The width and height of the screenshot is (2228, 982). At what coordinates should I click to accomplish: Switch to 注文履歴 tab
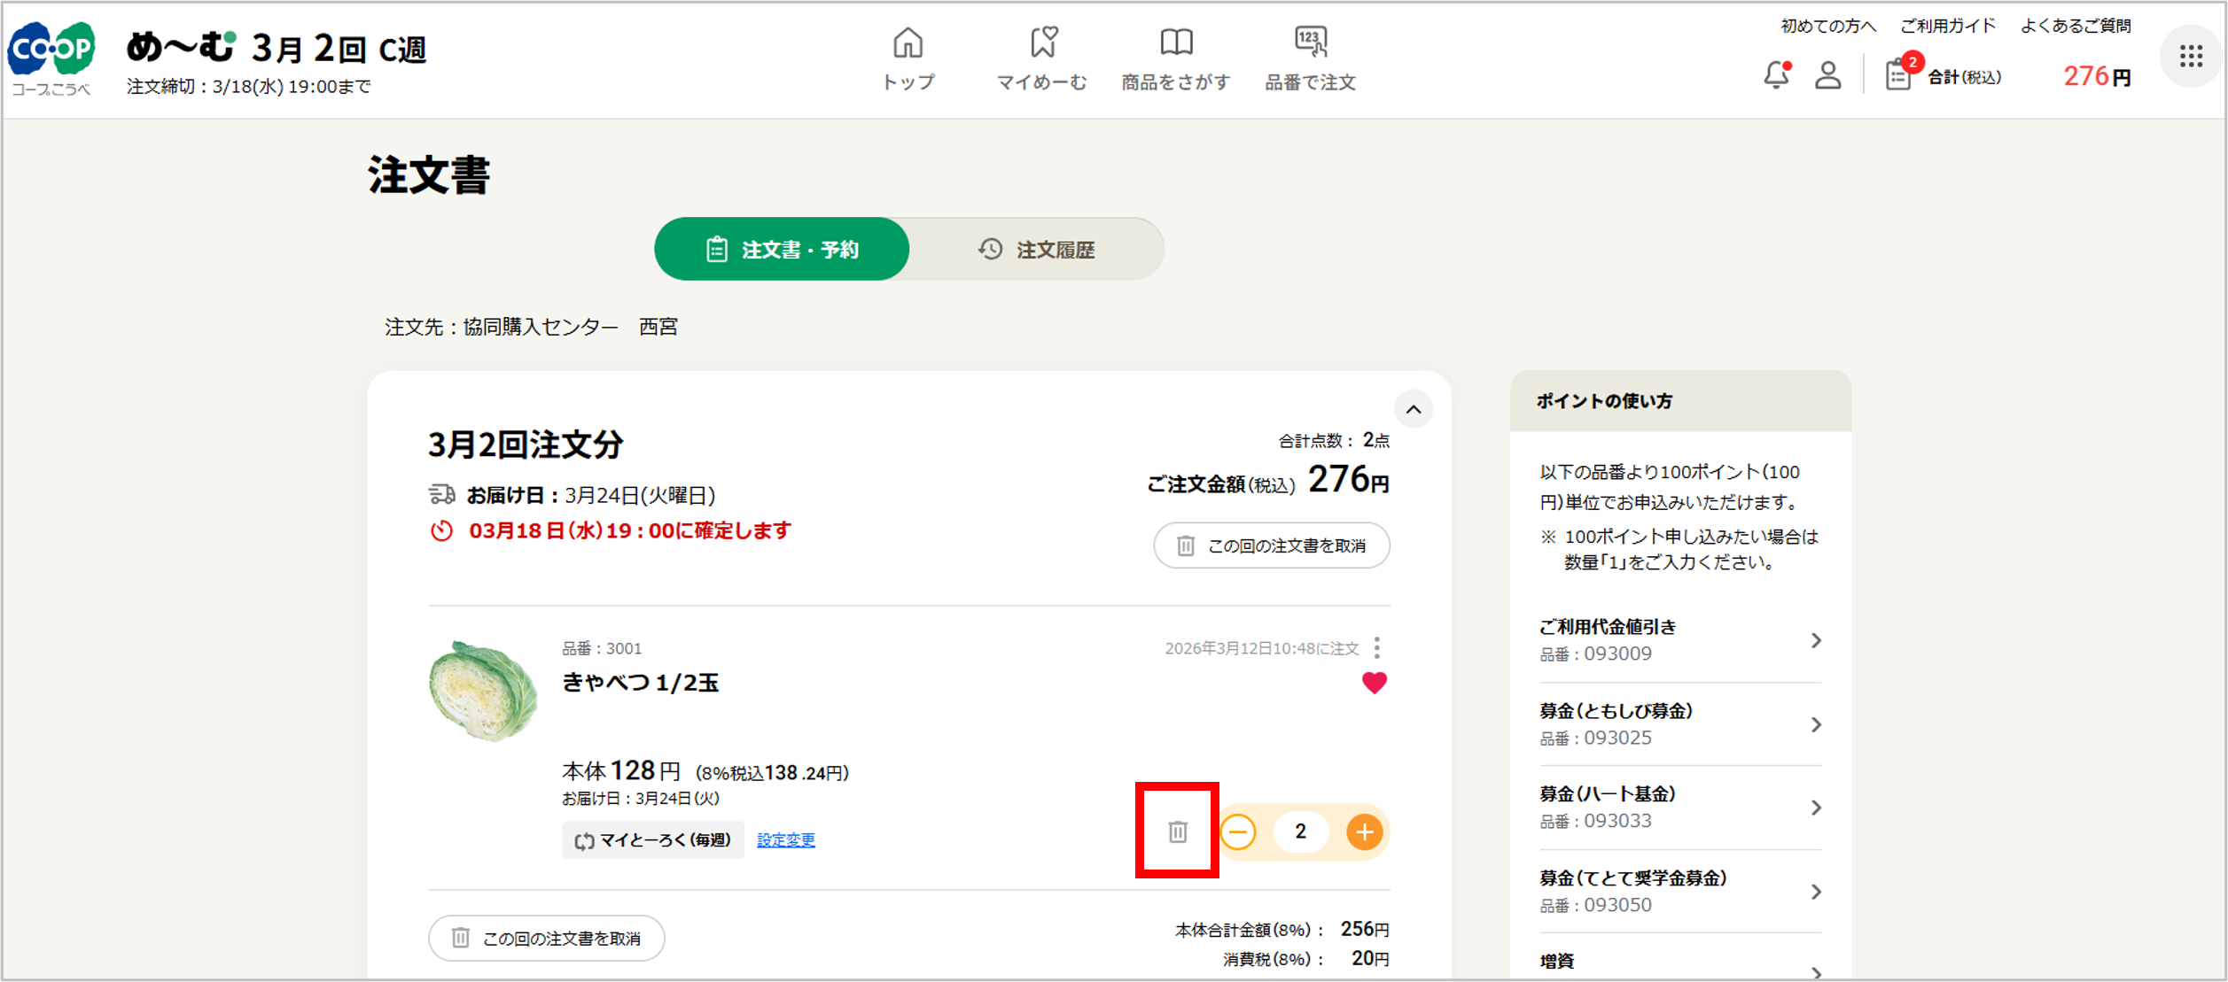click(1036, 250)
